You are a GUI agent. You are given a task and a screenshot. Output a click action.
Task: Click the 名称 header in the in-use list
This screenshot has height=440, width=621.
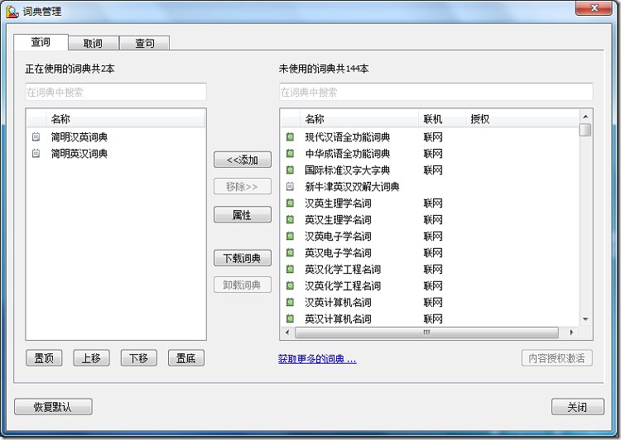(x=126, y=119)
